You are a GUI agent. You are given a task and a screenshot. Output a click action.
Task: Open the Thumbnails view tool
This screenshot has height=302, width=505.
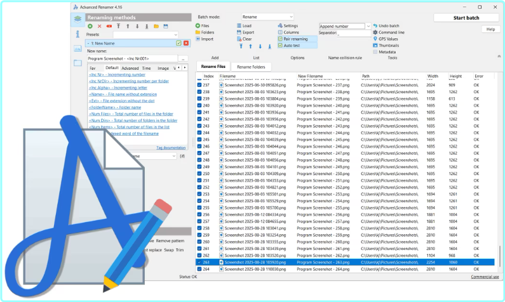(x=375, y=45)
